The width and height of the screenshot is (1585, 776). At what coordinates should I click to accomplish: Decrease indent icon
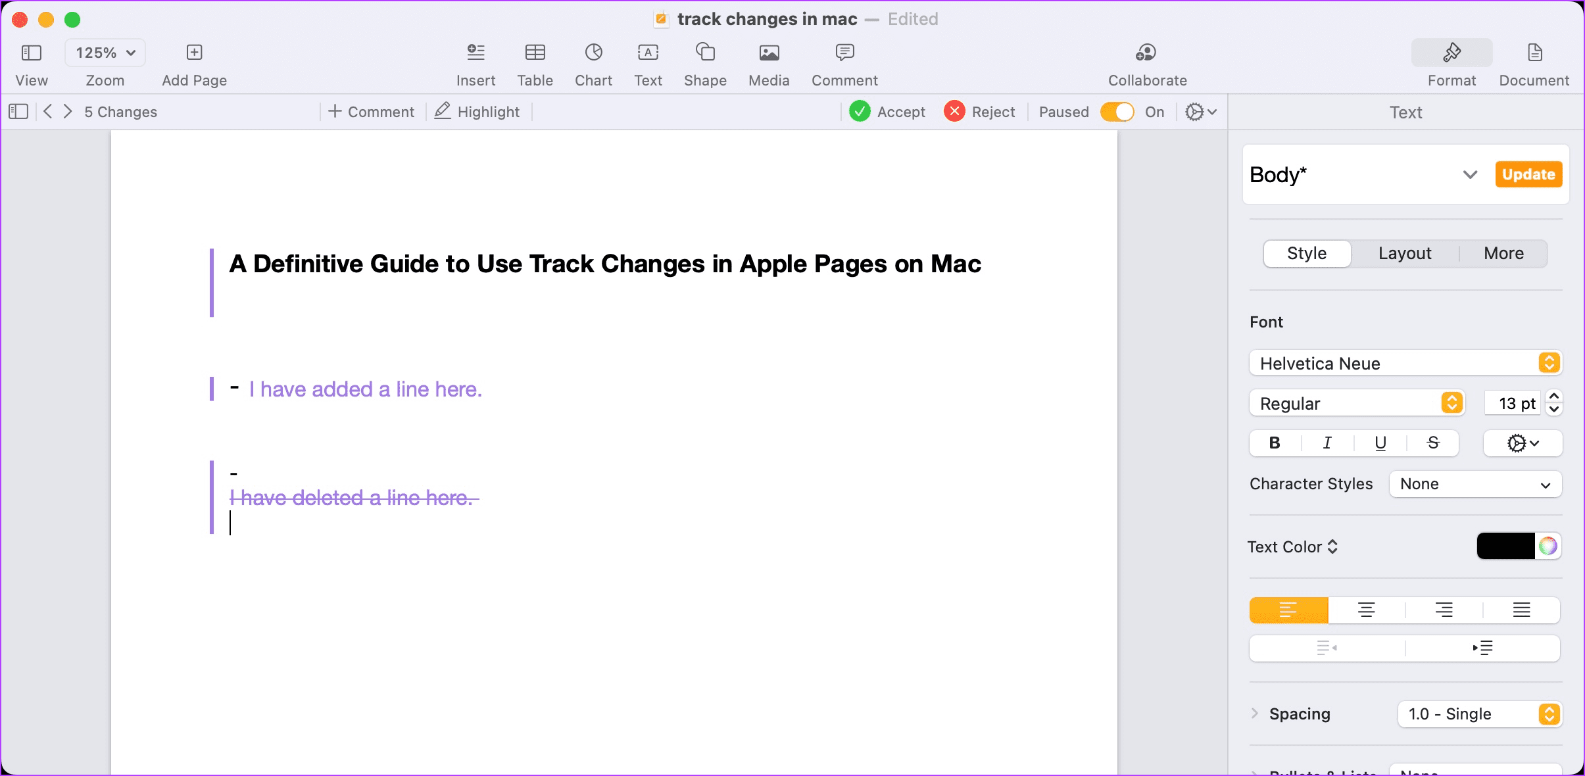(1327, 648)
